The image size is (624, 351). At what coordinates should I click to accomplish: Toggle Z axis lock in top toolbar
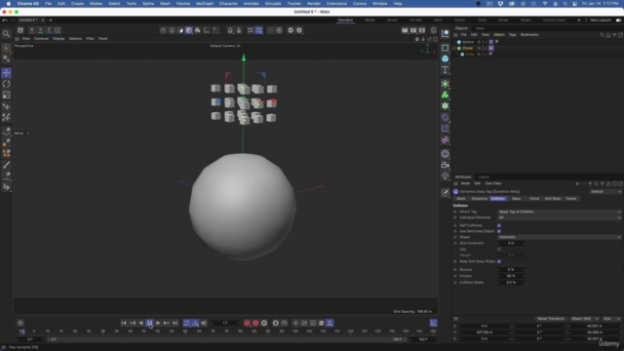coord(49,30)
